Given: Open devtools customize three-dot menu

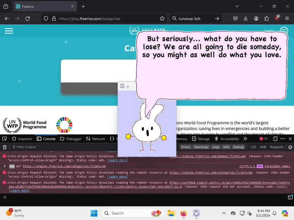Looking at the screenshot, I should click(283, 139).
